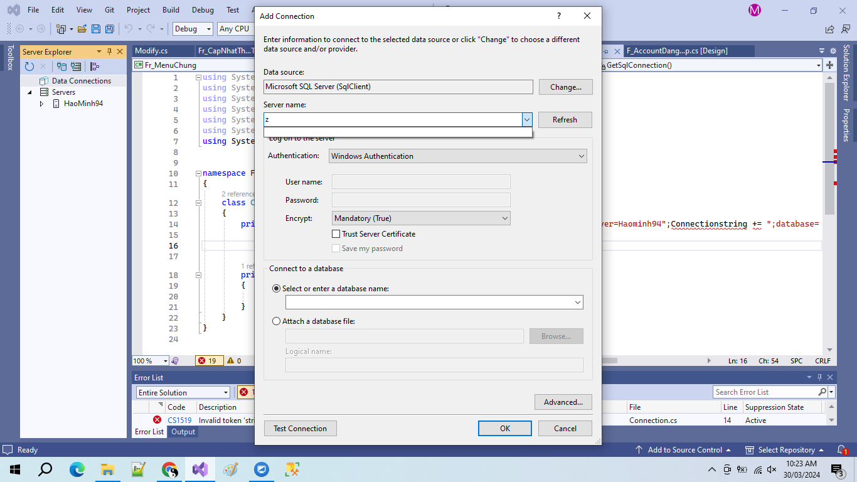Collapse the Servers node in Server Explorer
Screen dimensions: 857x482
tap(29, 92)
